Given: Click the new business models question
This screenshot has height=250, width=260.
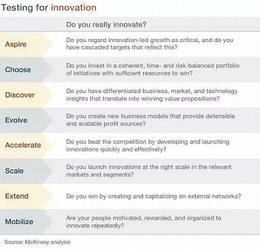Looking at the screenshot, I should coord(150,120).
